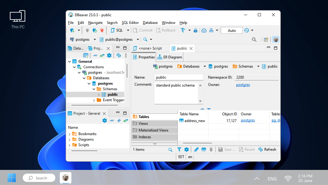Click the Commit toolbar button

[143, 31]
